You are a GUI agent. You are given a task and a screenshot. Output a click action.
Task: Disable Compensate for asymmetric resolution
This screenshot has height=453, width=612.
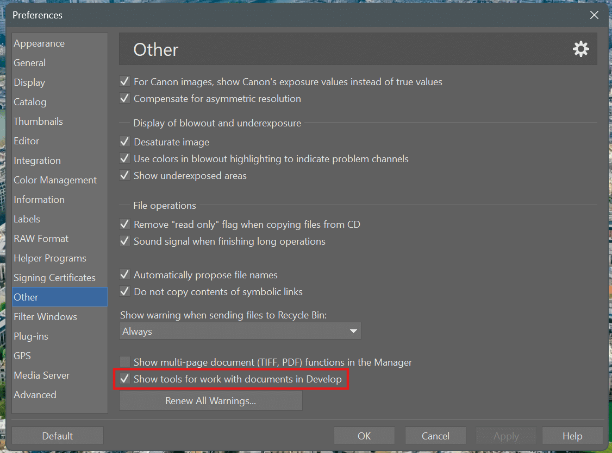pos(125,99)
